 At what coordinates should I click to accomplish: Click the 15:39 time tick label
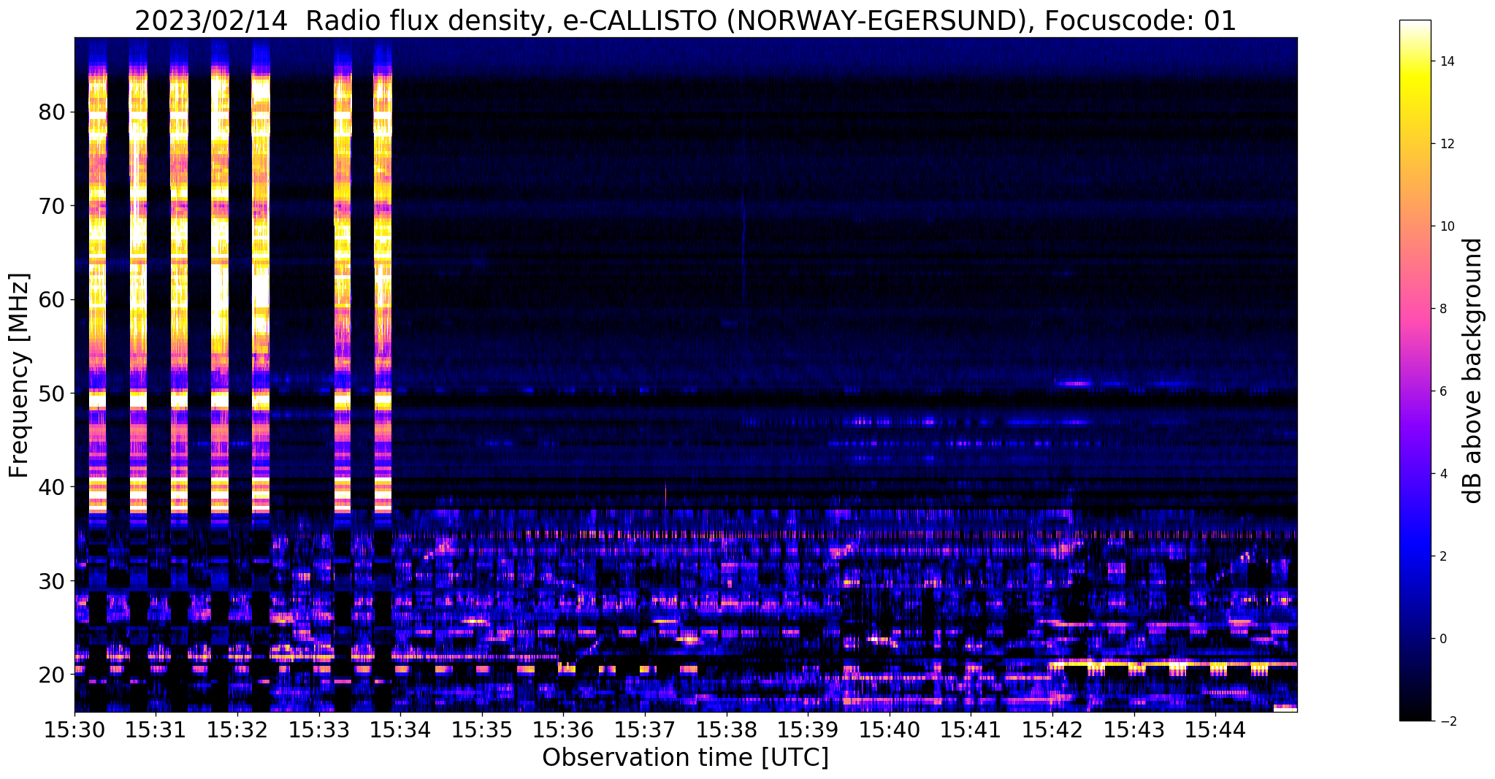pos(808,729)
